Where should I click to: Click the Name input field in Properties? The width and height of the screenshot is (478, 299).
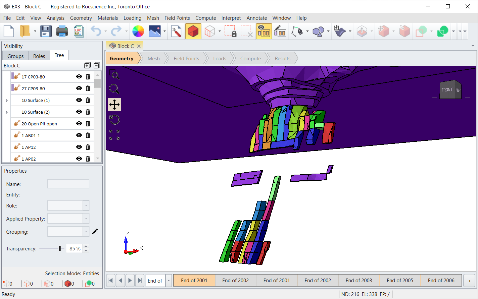tap(68, 184)
